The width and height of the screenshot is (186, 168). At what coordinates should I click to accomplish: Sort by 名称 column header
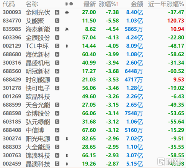click(32, 4)
